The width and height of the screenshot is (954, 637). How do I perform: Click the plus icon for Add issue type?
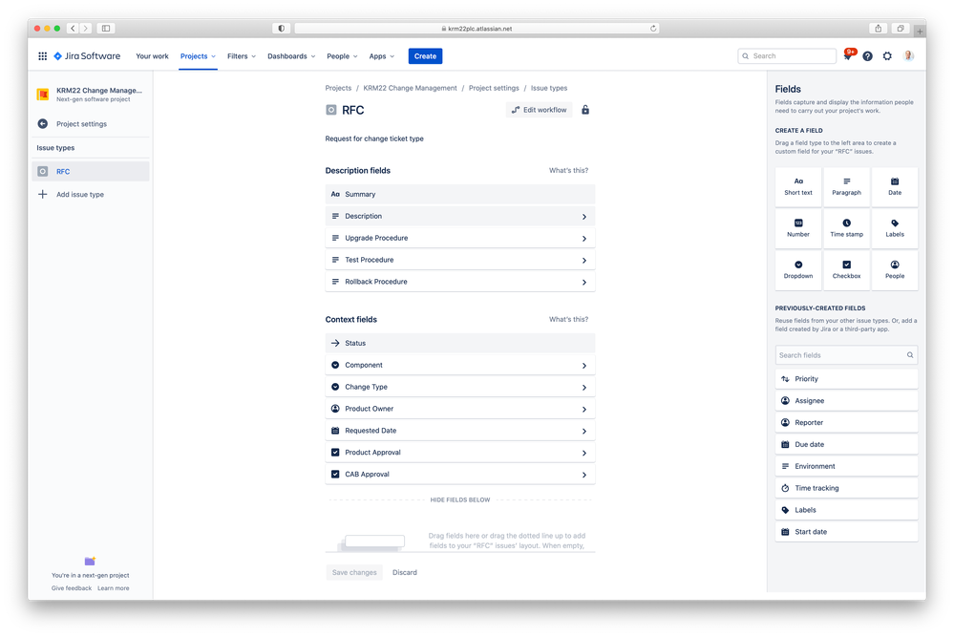pos(43,195)
